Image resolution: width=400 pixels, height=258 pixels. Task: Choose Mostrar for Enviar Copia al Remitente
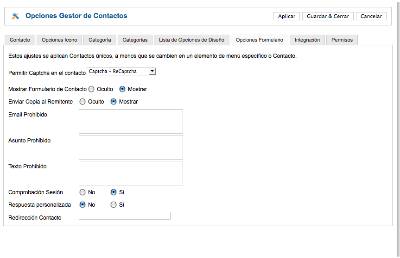114,102
